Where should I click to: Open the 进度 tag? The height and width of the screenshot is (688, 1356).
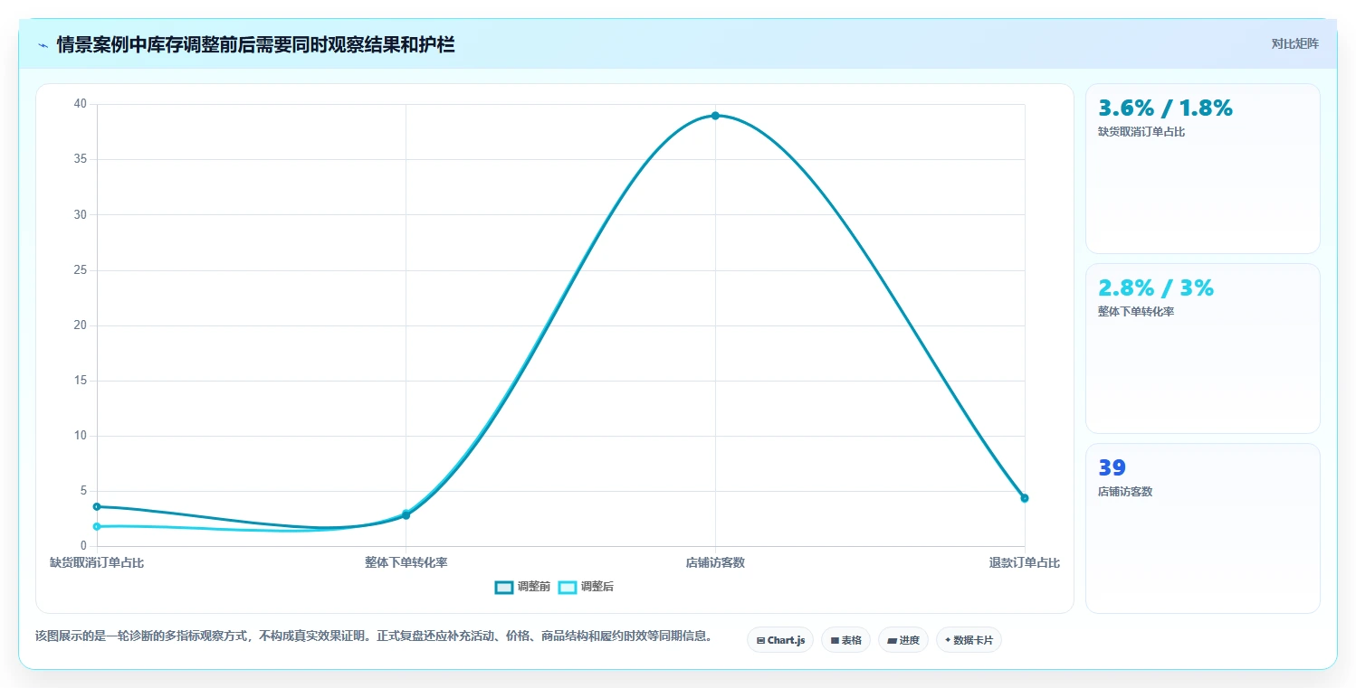[x=903, y=640]
